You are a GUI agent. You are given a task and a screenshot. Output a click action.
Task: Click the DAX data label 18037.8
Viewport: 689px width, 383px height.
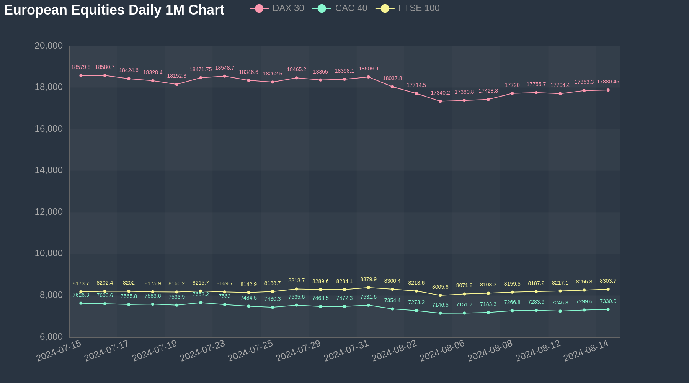[x=392, y=79]
